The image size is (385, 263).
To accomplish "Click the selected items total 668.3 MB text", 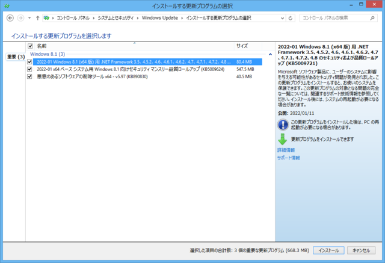I will (x=249, y=250).
